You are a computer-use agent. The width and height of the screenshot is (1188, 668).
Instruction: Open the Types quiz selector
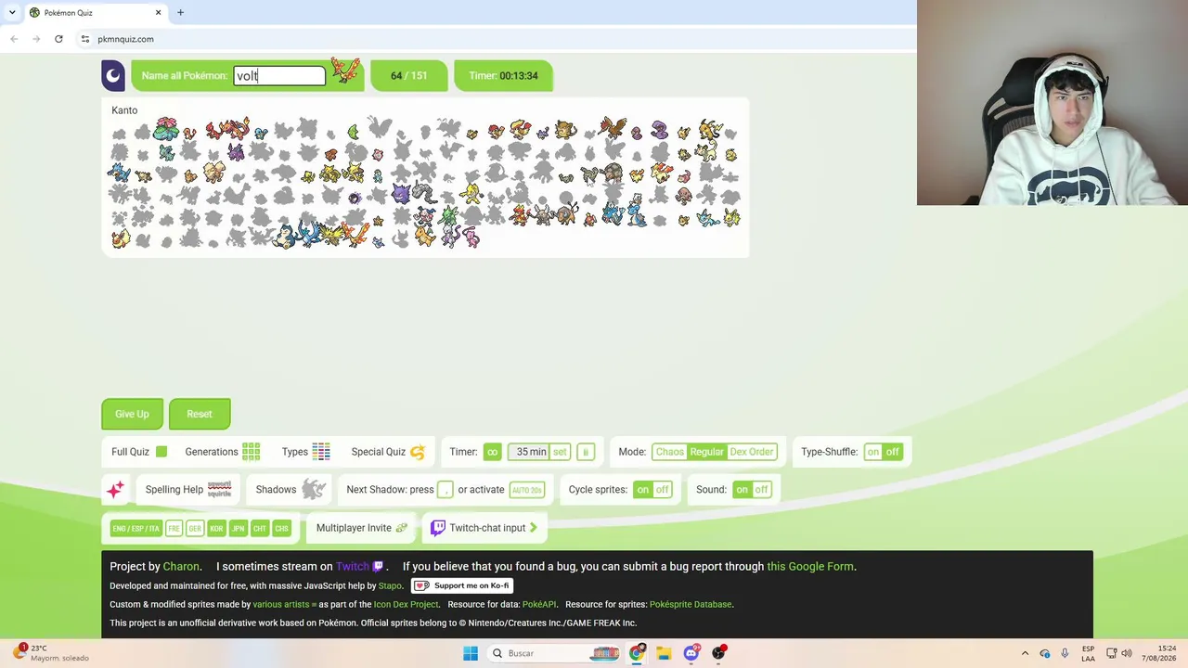tap(306, 452)
